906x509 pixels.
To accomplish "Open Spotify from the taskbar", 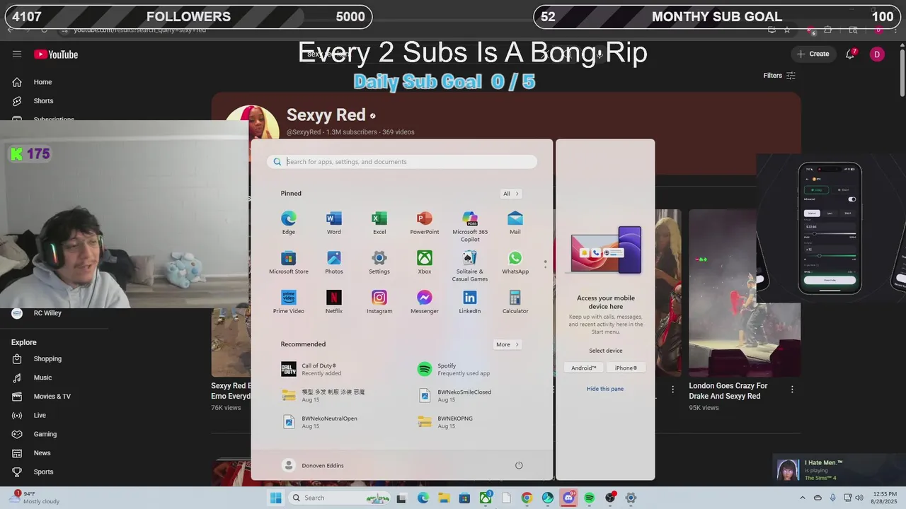I will (x=590, y=498).
